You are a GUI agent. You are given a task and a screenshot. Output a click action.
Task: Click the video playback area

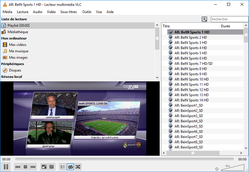(x=80, y=119)
